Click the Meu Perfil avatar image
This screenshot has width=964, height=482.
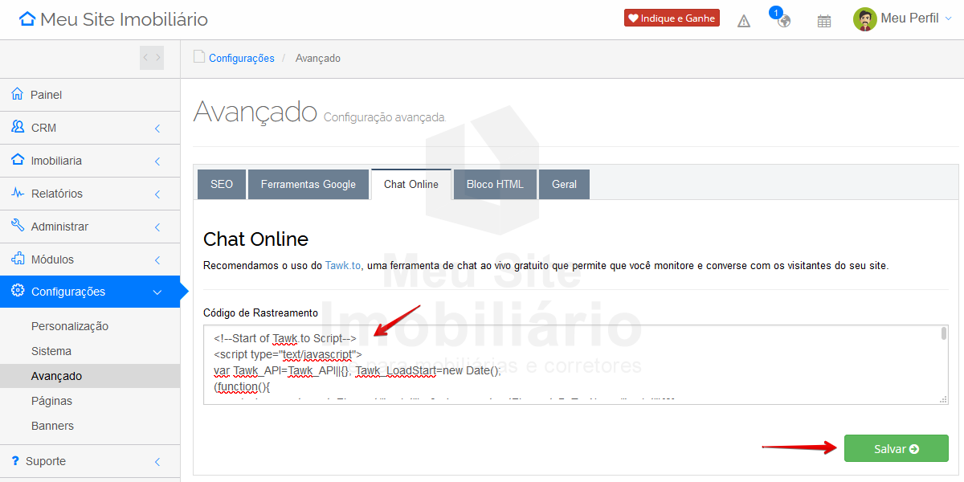coord(864,19)
